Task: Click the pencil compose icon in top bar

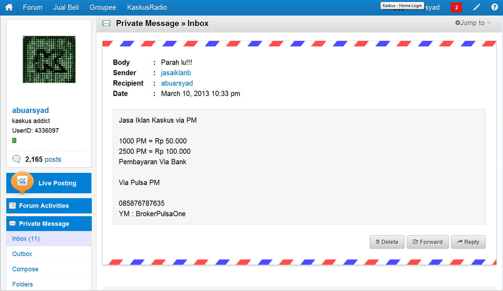Action: [476, 7]
